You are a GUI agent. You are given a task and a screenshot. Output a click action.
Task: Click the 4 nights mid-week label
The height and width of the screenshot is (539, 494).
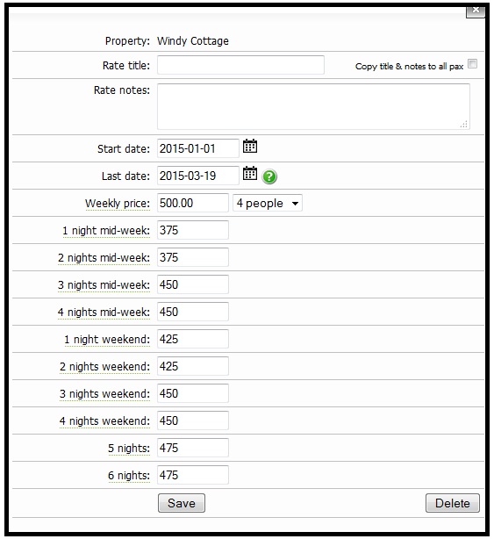104,313
